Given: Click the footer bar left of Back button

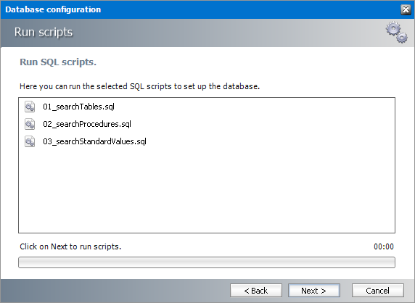Looking at the screenshot, I should pos(115,291).
